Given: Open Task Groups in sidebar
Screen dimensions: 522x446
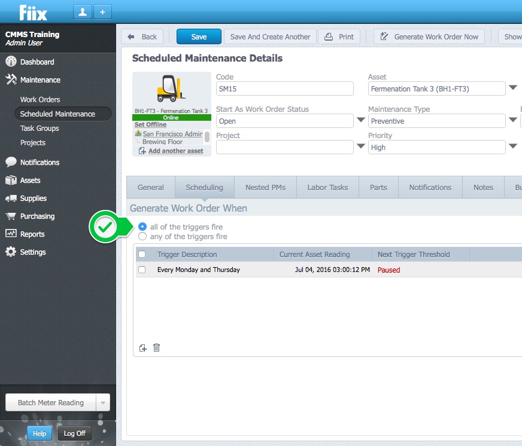Looking at the screenshot, I should click(40, 128).
